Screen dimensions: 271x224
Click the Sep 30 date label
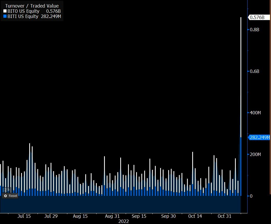click(x=168, y=216)
